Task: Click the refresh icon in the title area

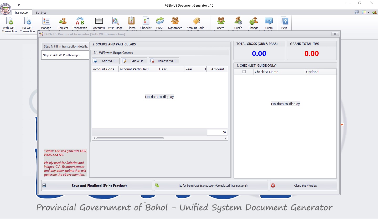Action: (x=356, y=12)
